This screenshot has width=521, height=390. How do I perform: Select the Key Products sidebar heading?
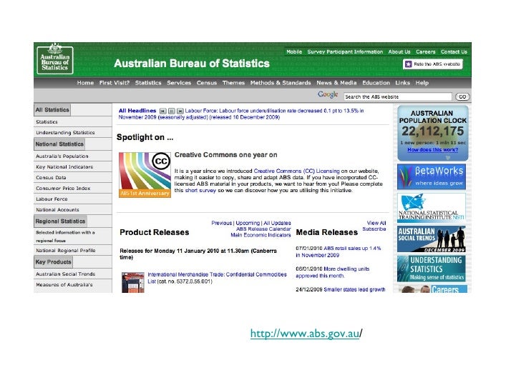[53, 261]
